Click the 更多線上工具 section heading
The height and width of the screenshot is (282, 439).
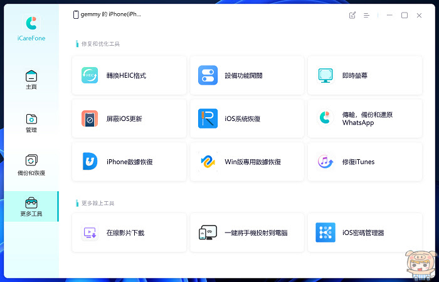98,203
